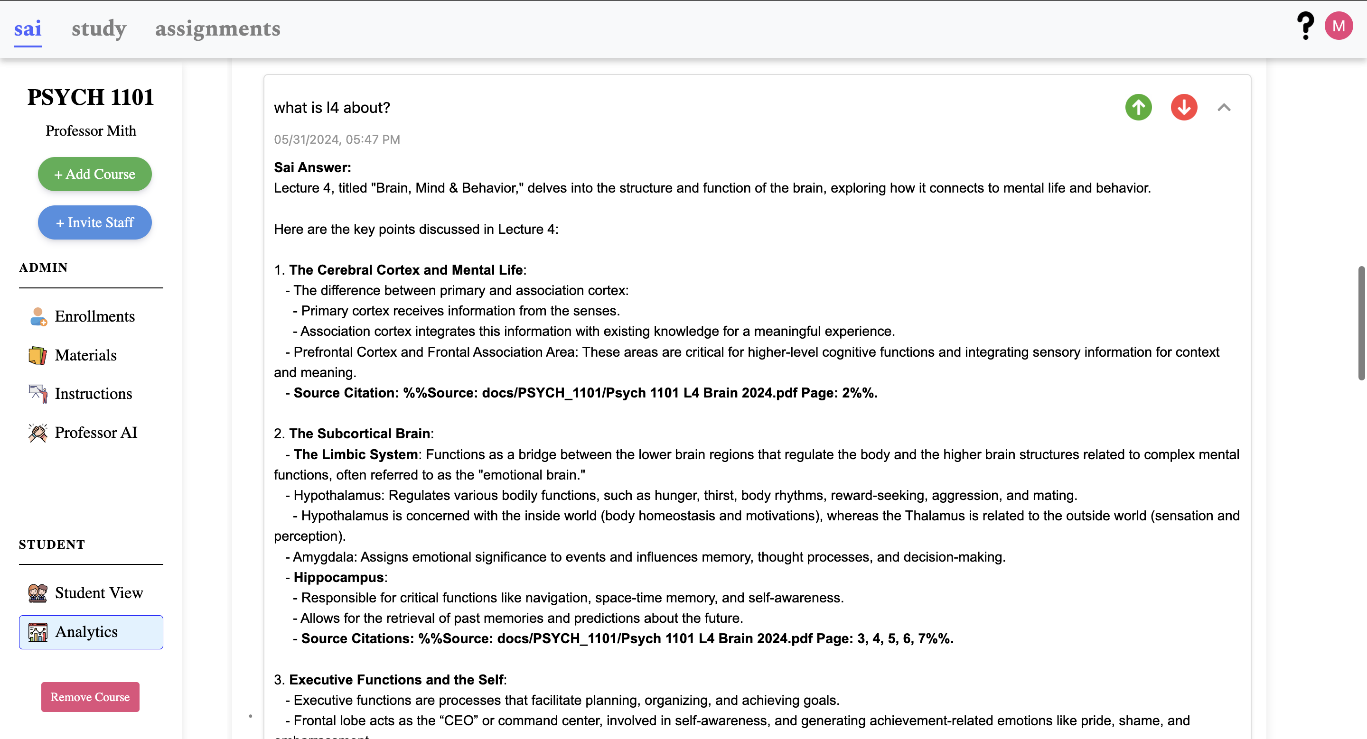This screenshot has height=739, width=1367.
Task: Click the Materials folder icon
Action: [x=37, y=355]
